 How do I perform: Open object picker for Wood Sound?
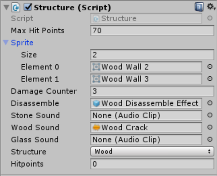(x=210, y=127)
